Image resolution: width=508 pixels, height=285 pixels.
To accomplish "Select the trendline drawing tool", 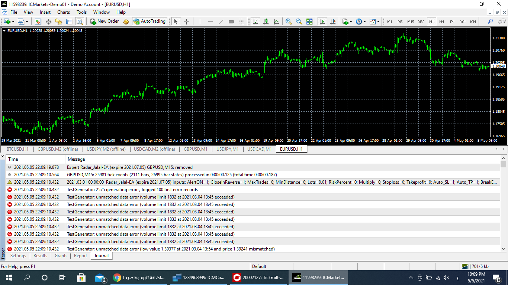I will [221, 22].
